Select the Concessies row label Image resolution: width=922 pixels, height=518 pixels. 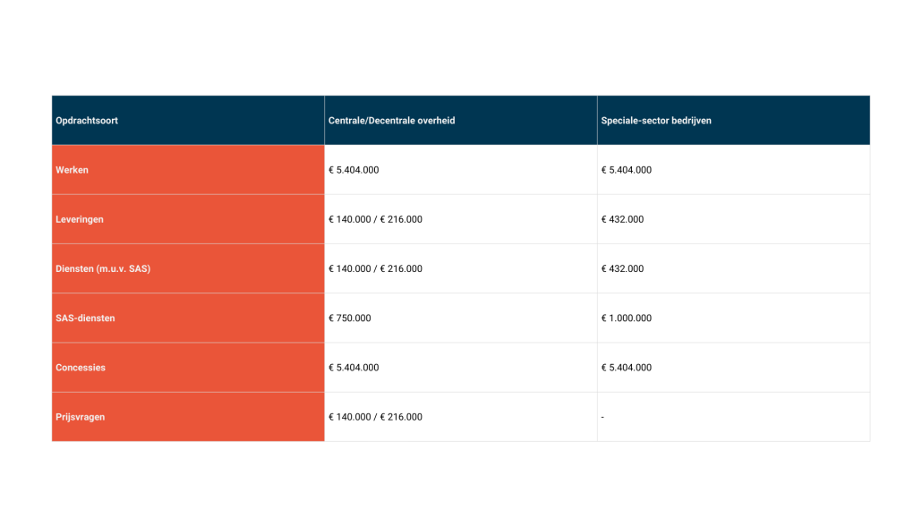click(x=81, y=368)
